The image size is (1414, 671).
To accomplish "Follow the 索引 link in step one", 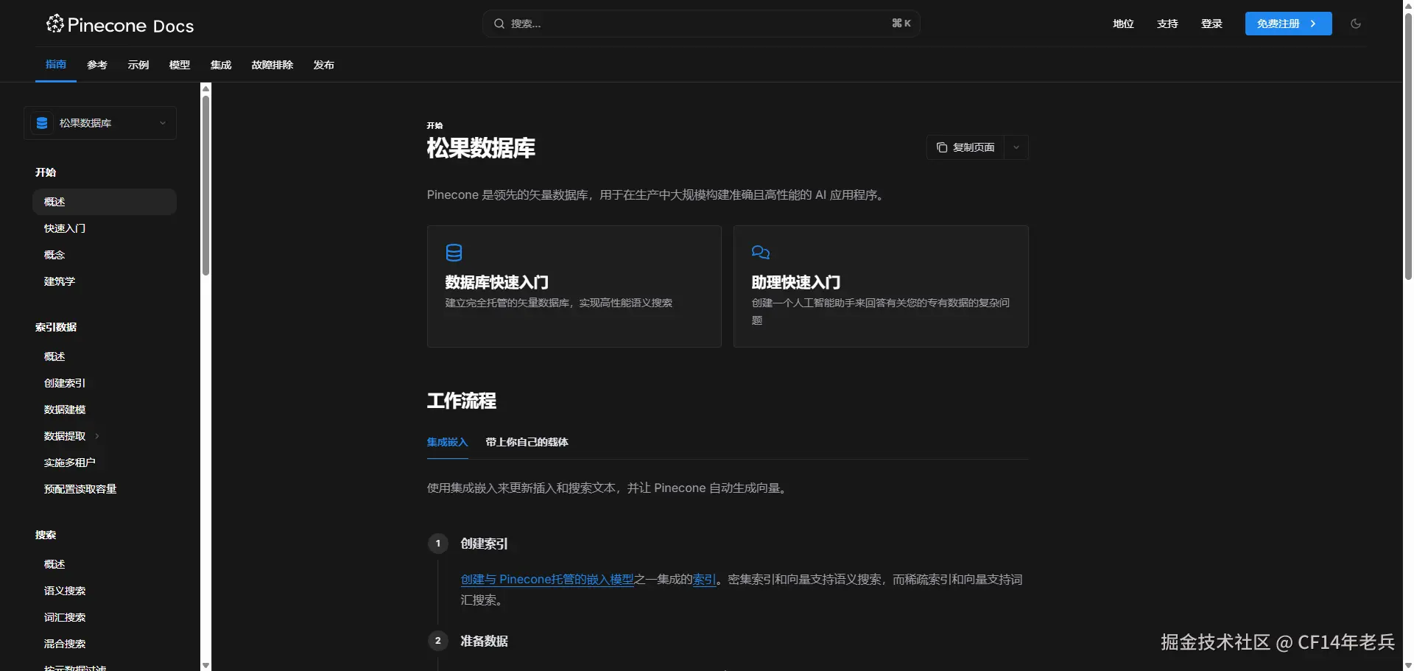I will click(x=704, y=580).
